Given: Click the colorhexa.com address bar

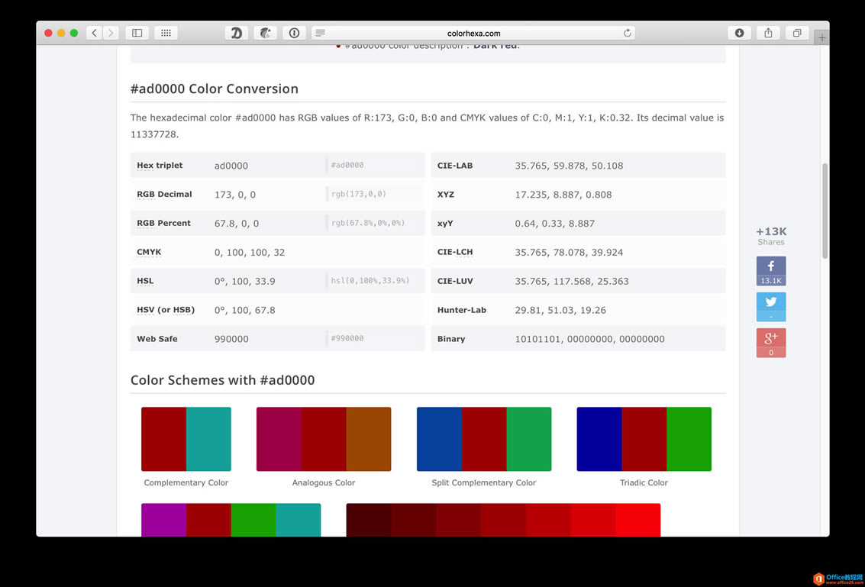Looking at the screenshot, I should pos(473,33).
